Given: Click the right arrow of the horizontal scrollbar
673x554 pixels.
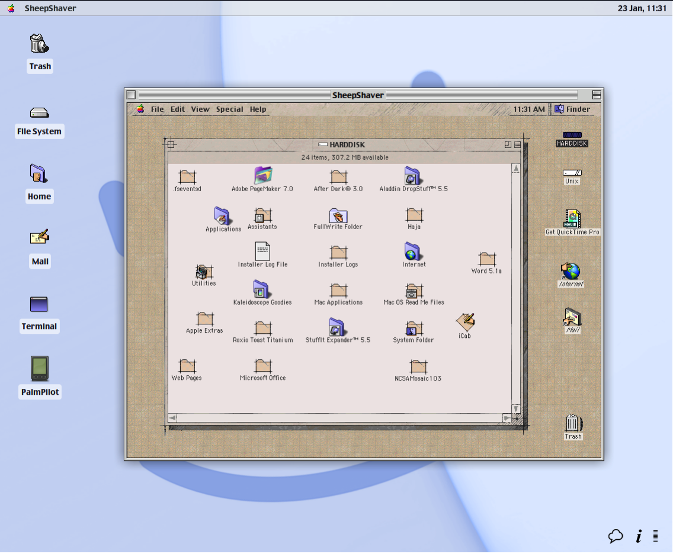Looking at the screenshot, I should pyautogui.click(x=507, y=418).
